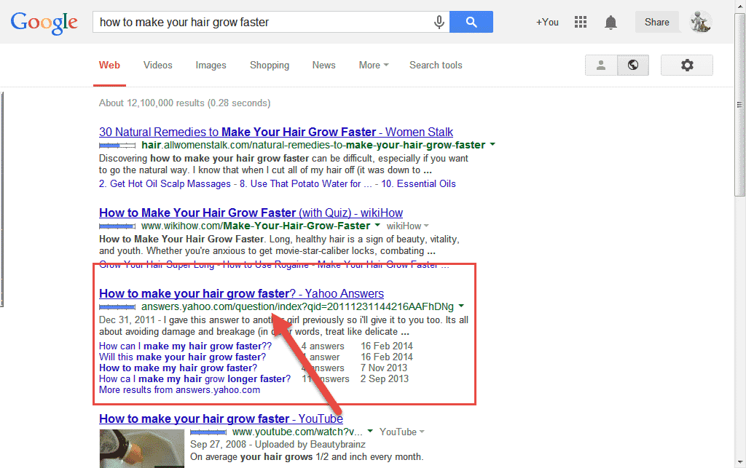Open the YouTube hair grow faster result
The image size is (746, 468).
(x=221, y=419)
